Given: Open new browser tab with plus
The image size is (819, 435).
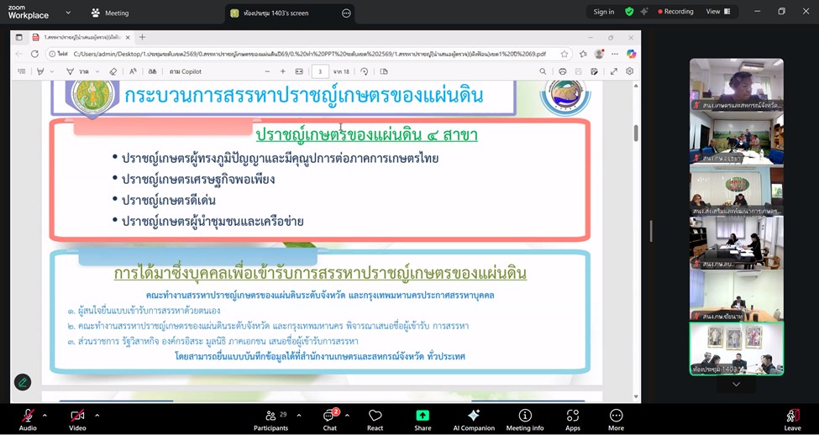Looking at the screenshot, I should click(x=142, y=37).
